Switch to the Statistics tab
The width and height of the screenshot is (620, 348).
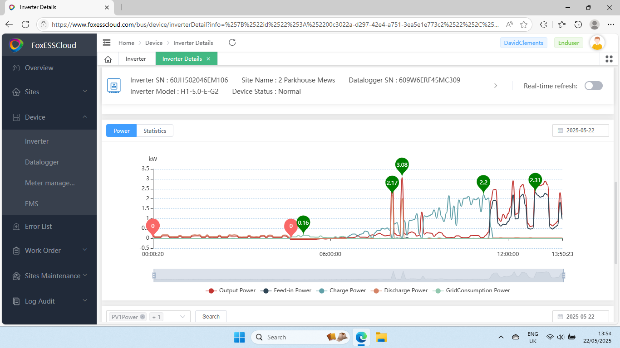coord(155,131)
